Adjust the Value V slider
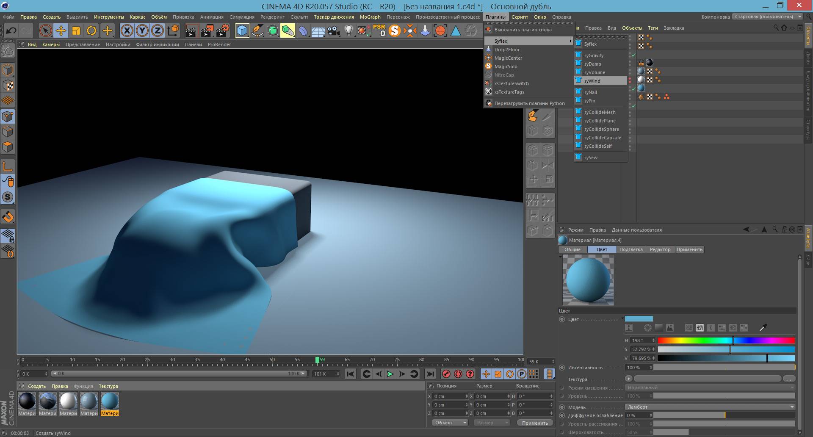This screenshot has height=437, width=813. (x=726, y=358)
